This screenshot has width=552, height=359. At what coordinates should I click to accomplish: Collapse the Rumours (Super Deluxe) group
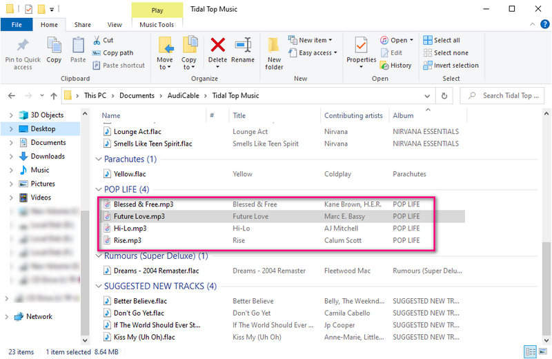click(99, 255)
